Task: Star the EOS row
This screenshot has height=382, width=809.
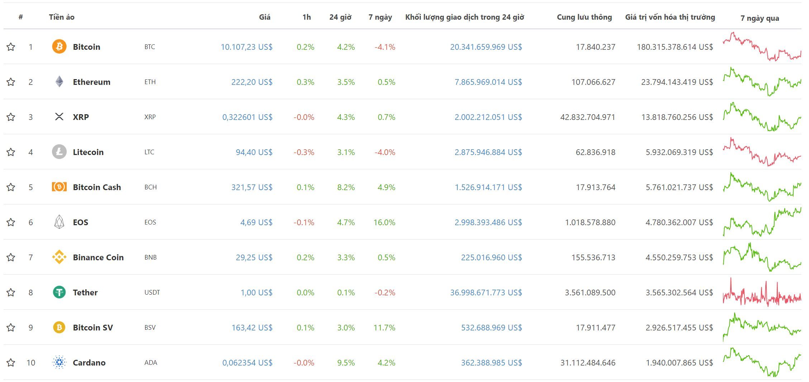Action: click(x=11, y=222)
